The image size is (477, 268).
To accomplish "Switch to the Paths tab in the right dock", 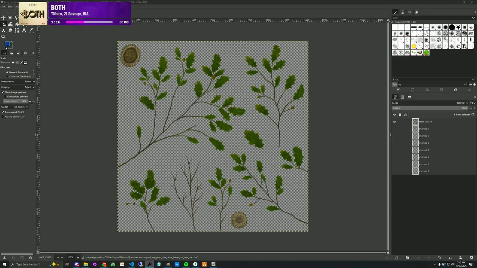I will [x=410, y=97].
